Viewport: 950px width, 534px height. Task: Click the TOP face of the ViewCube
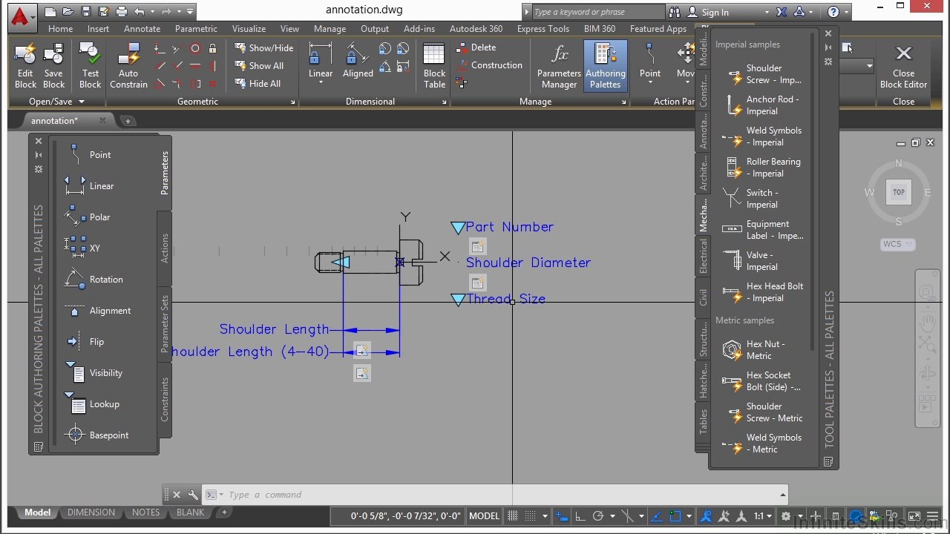pyautogui.click(x=899, y=192)
